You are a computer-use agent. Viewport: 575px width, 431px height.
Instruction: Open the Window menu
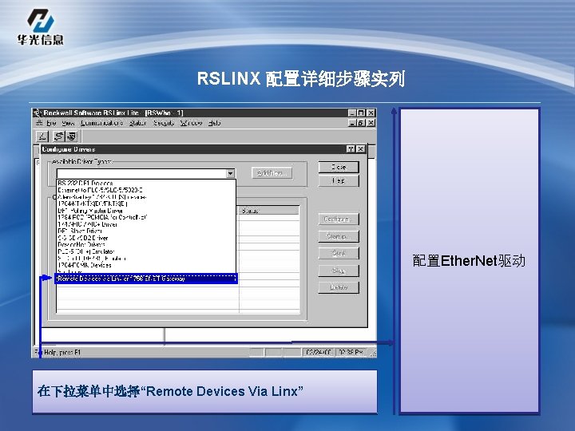[x=191, y=123]
